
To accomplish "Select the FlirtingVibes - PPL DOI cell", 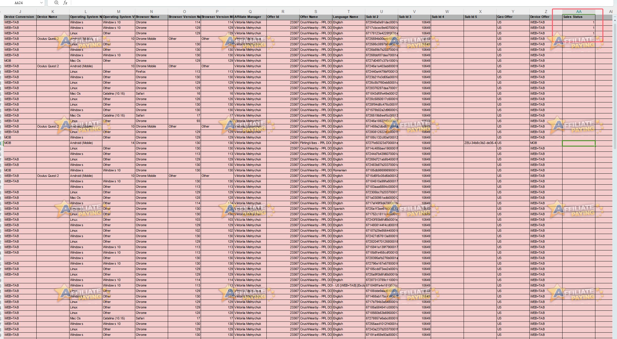I will [x=315, y=143].
